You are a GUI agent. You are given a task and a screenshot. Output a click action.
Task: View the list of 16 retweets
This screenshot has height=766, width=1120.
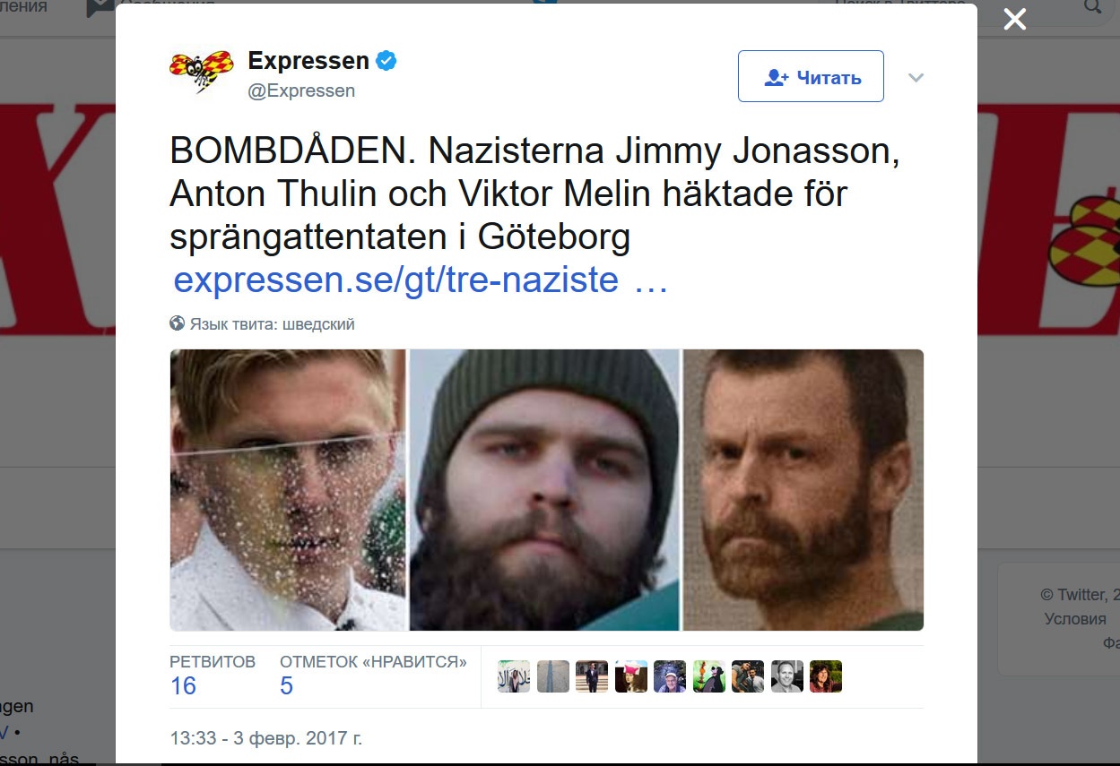coord(213,675)
